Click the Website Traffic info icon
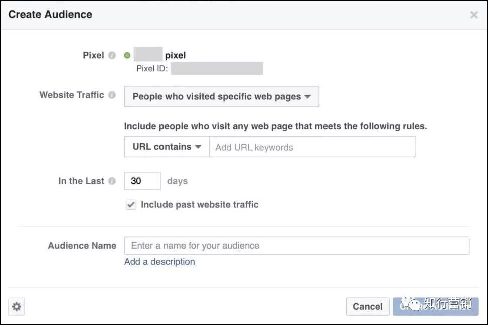 pos(112,95)
